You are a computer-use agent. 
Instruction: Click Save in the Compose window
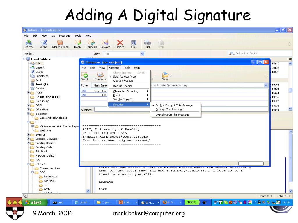coord(165,76)
